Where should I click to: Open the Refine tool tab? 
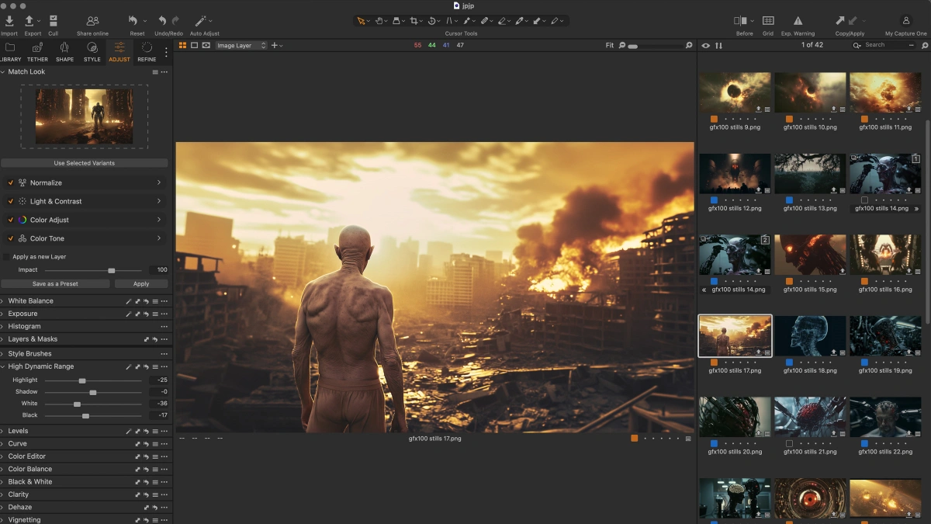tap(147, 52)
